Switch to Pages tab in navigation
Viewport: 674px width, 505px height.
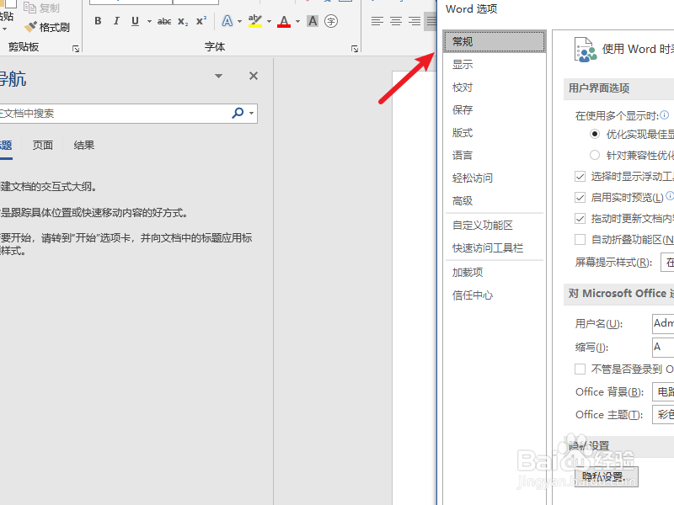click(x=43, y=145)
